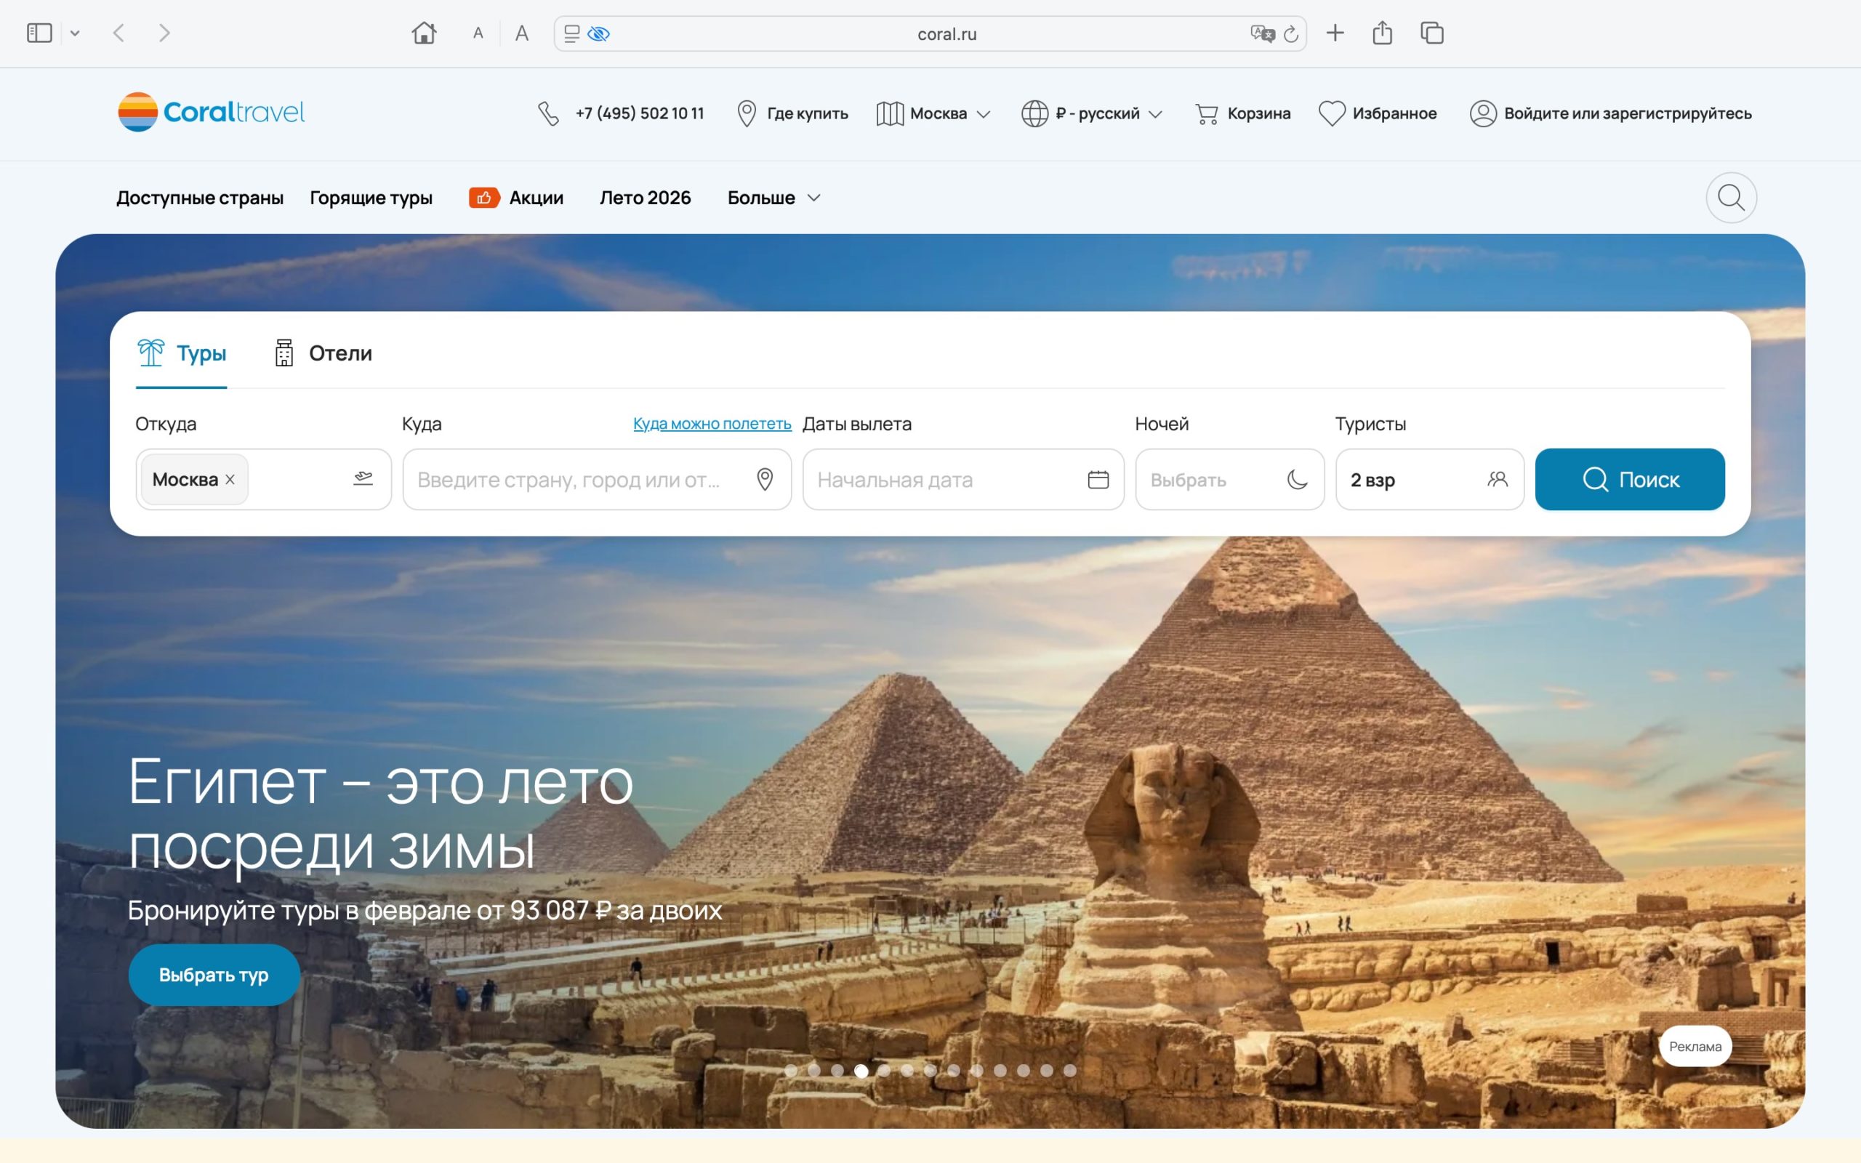1861x1163 pixels.
Task: Open Горящие туры menu item
Action: click(x=371, y=198)
